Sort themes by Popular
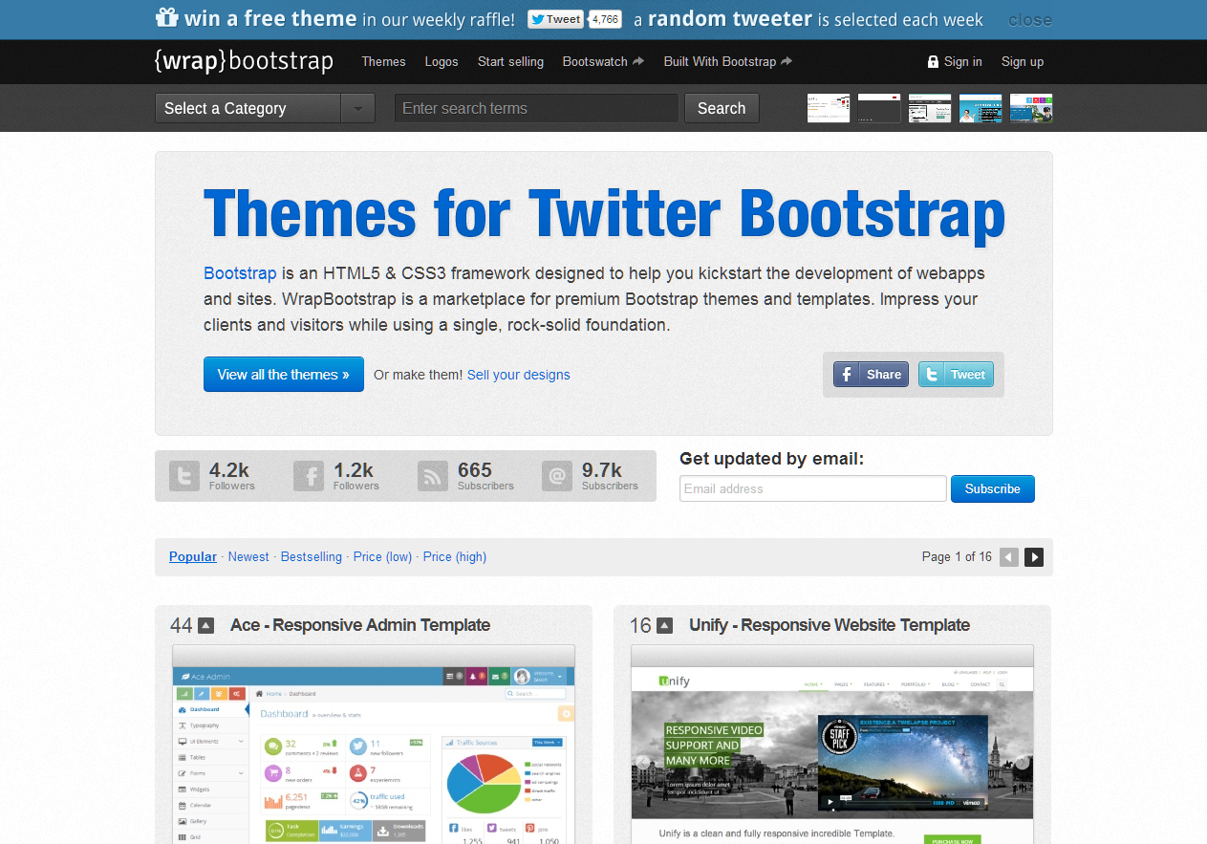This screenshot has height=844, width=1207. pos(193,556)
